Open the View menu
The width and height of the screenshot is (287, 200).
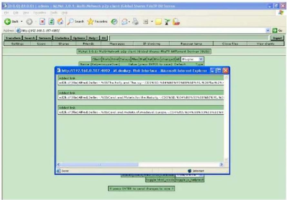[x=26, y=13]
